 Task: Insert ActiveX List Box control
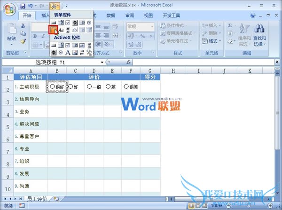[x=75, y=45]
